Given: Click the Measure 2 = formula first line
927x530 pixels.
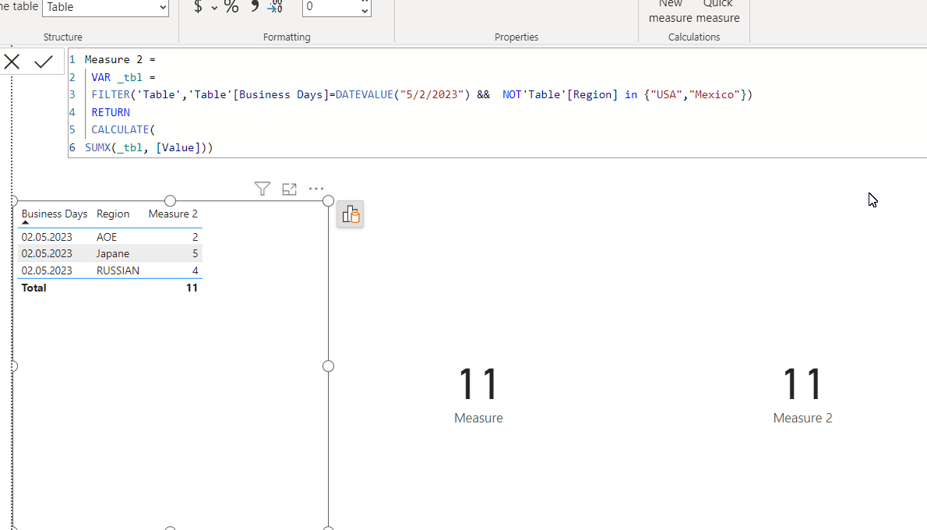Looking at the screenshot, I should point(120,59).
